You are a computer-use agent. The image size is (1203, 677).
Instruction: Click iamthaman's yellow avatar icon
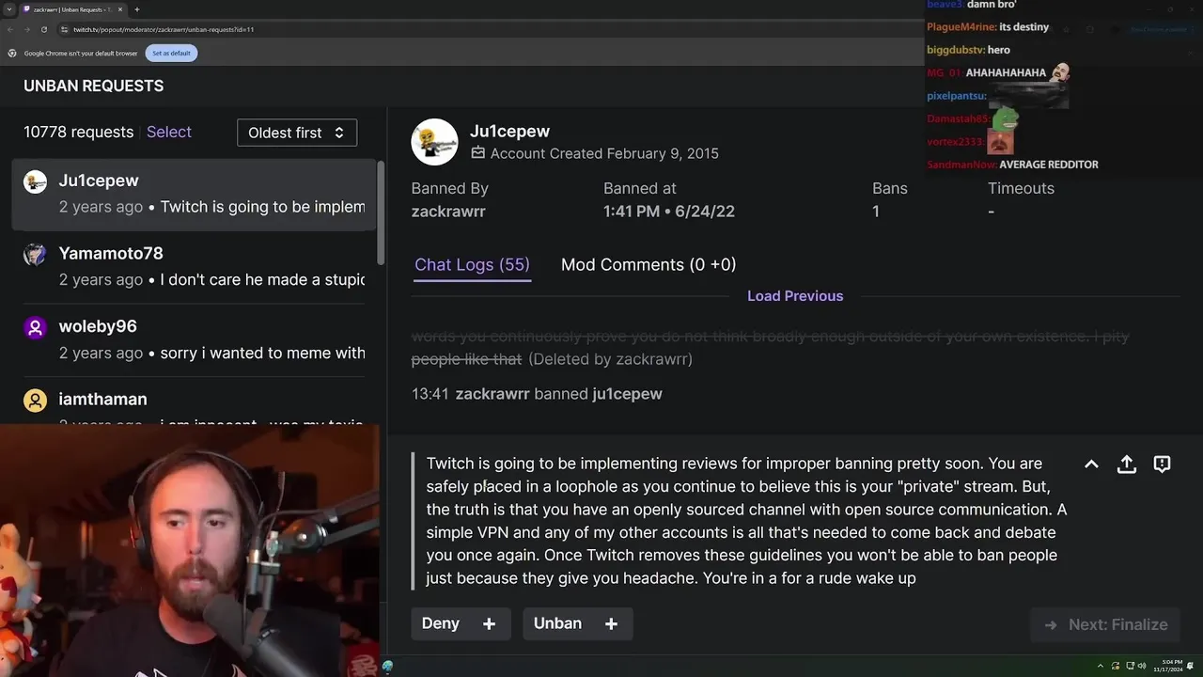35,401
